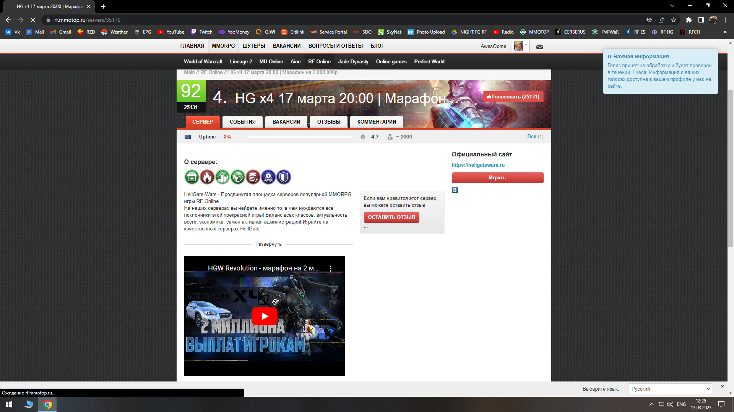Open the Chrome extensions puzzle icon
Screen dimensions: 734x412
coord(689,20)
